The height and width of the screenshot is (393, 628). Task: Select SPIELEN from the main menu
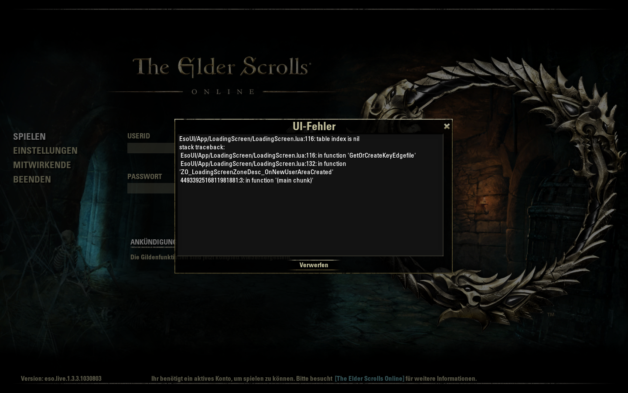point(29,137)
